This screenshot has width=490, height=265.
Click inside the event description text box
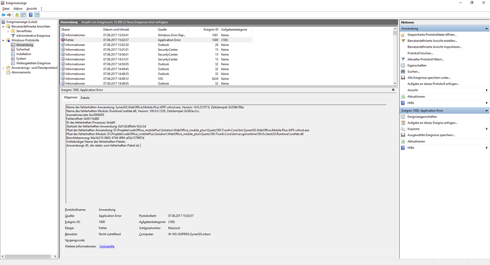(x=226, y=154)
